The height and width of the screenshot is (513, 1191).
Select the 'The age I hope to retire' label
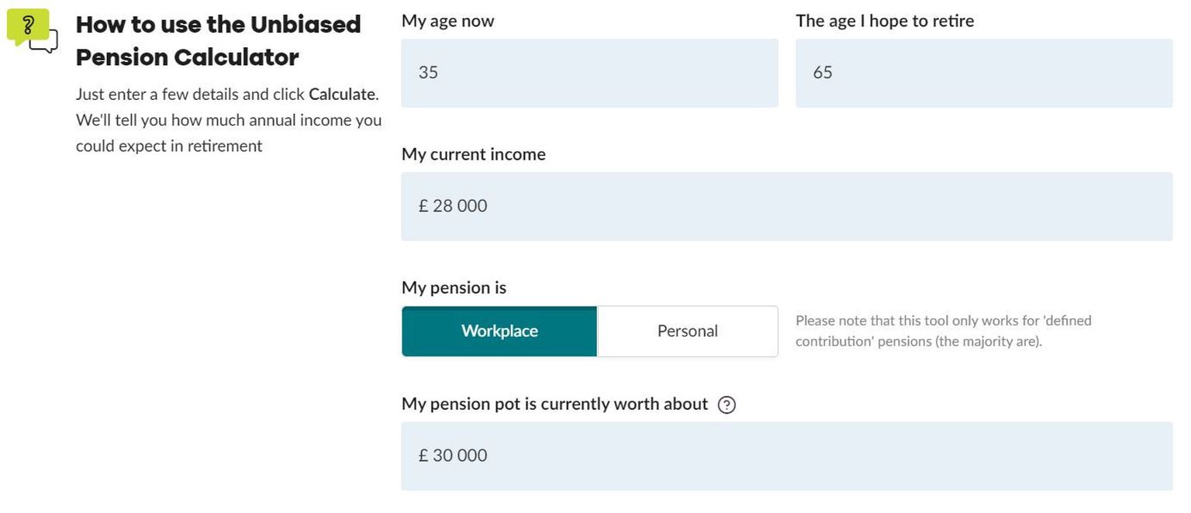[885, 21]
